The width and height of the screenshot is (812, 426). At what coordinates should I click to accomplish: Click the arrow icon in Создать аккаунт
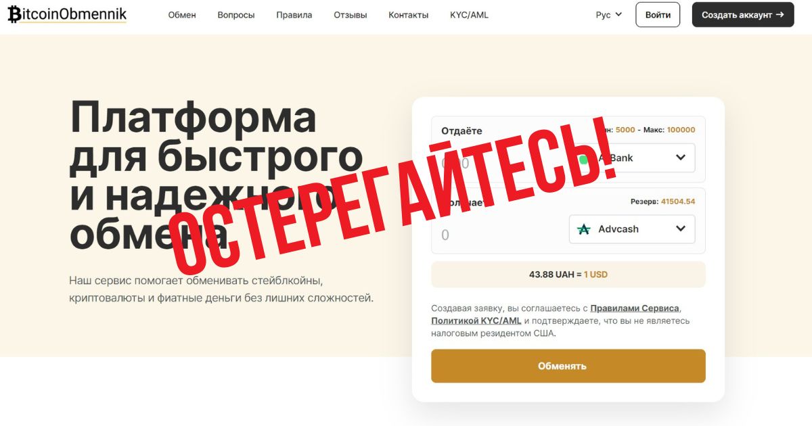click(x=780, y=14)
